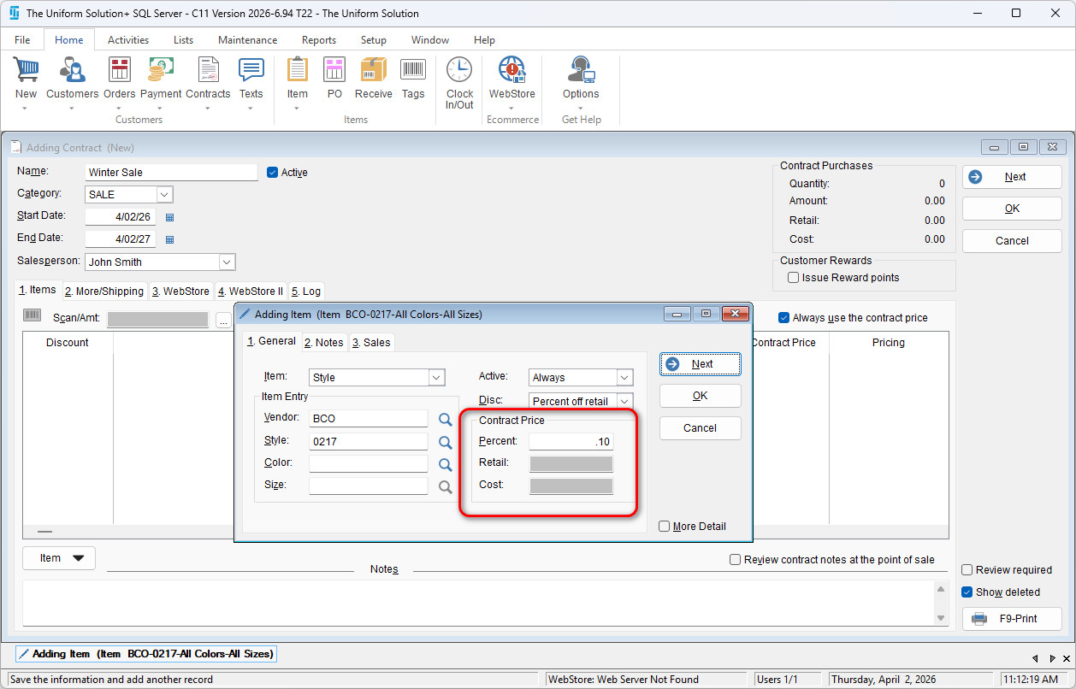Image resolution: width=1076 pixels, height=689 pixels.
Task: Enable Issue Reward points checkbox
Action: pos(794,278)
